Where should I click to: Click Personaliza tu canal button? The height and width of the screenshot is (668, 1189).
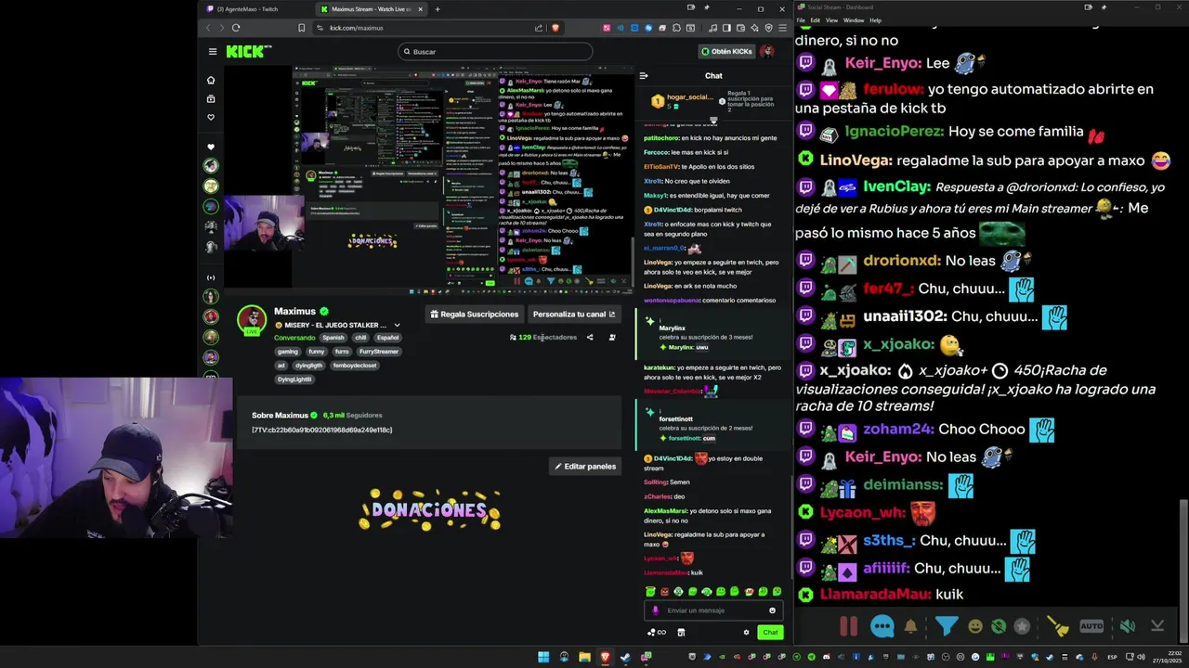(x=574, y=315)
